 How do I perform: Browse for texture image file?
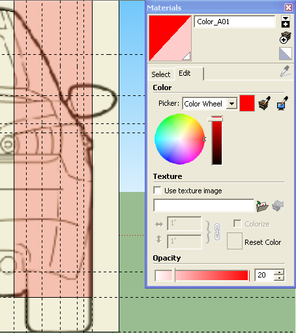point(262,206)
